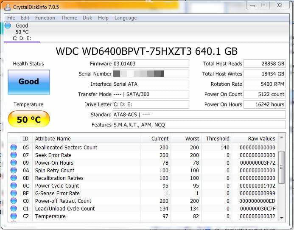
Task: Click the CrystalDiskInfo title bar app icon
Action: 8,7
